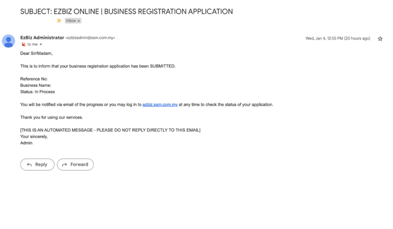
Task: Star this email message
Action: pos(380,38)
